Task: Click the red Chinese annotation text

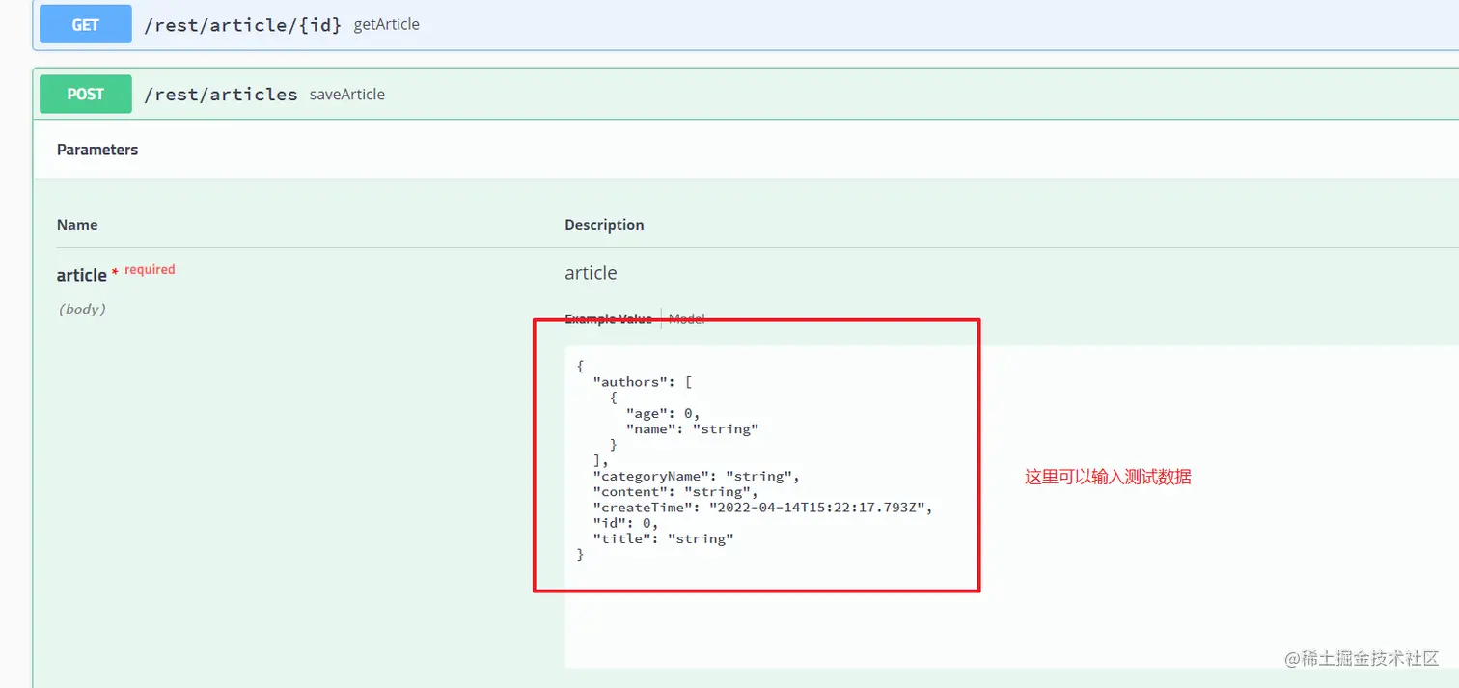Action: pos(1108,477)
